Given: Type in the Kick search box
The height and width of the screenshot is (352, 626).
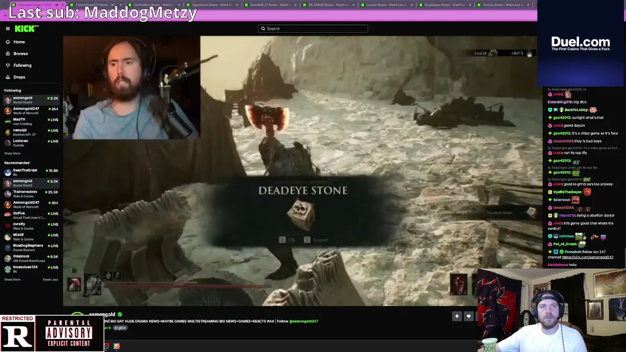Looking at the screenshot, I should coord(313,29).
